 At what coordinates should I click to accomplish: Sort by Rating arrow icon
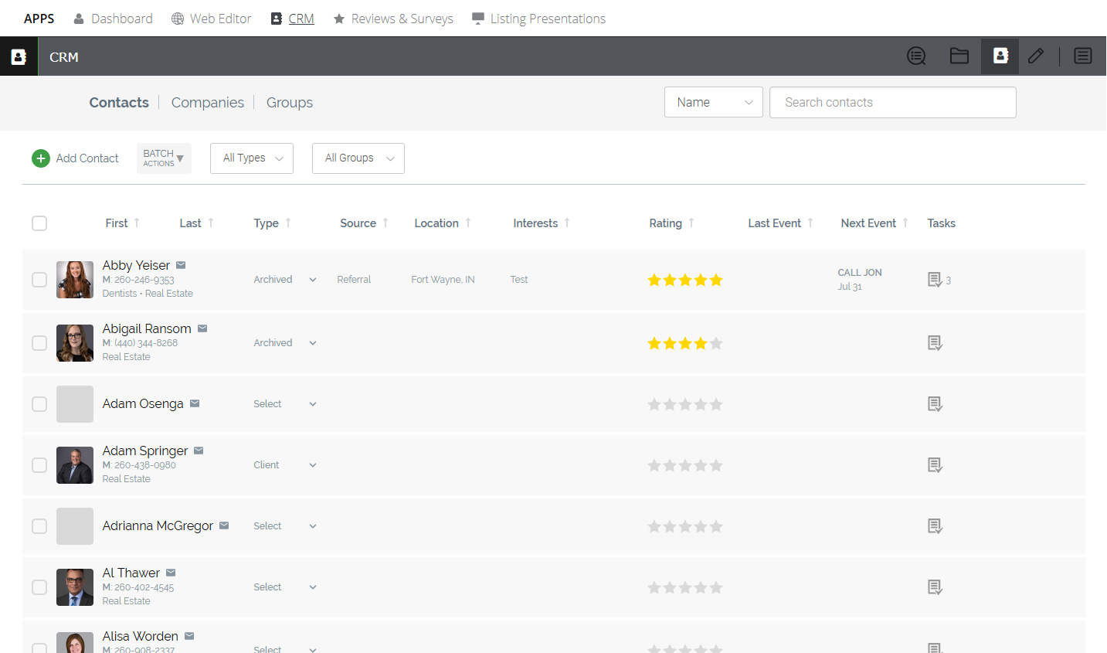point(691,223)
